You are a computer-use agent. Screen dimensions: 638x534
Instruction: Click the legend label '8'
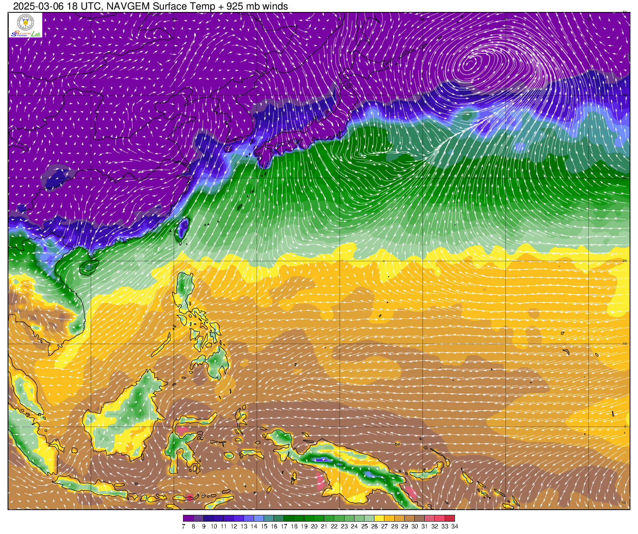click(193, 526)
